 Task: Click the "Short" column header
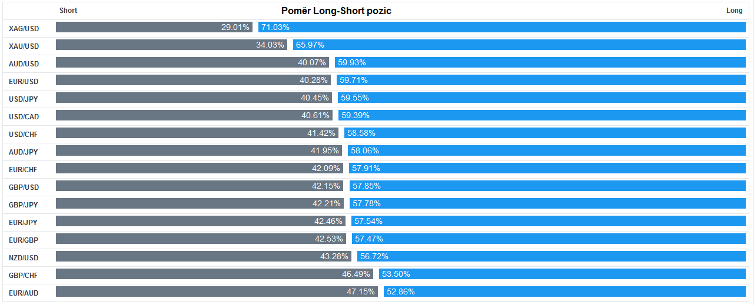(x=68, y=11)
